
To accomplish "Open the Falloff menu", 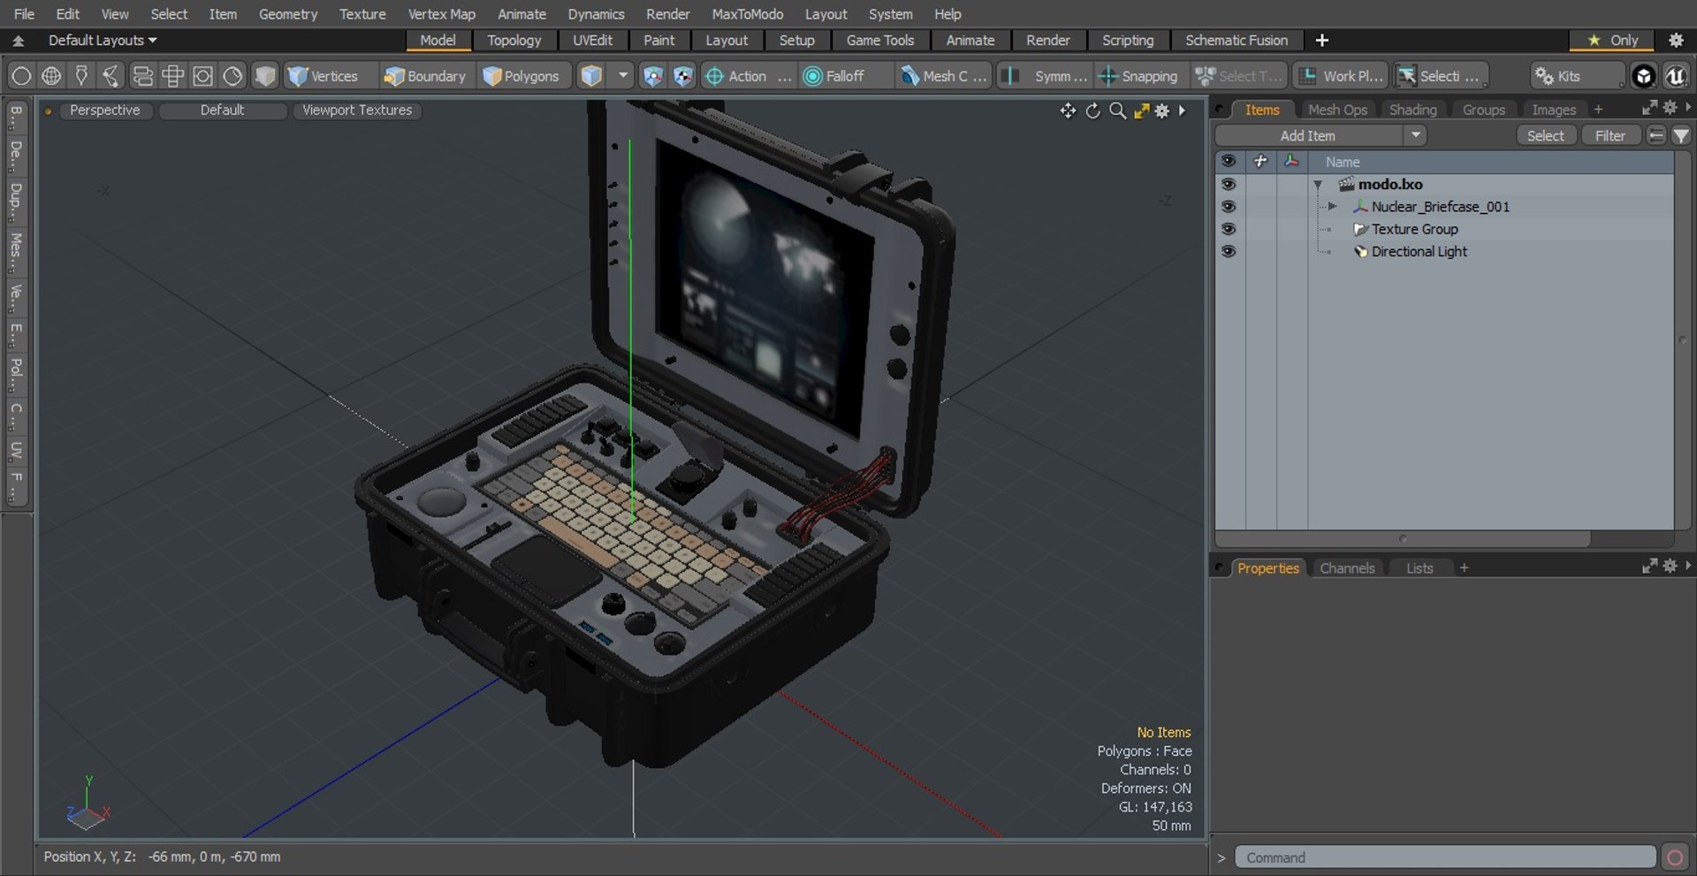I will pos(845,76).
